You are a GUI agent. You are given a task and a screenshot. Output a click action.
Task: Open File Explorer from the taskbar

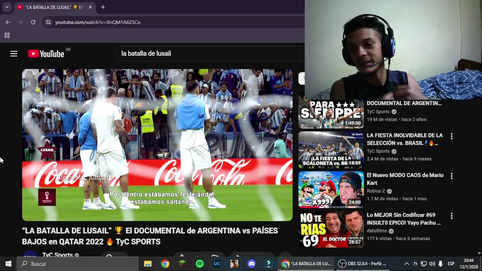click(x=148, y=264)
